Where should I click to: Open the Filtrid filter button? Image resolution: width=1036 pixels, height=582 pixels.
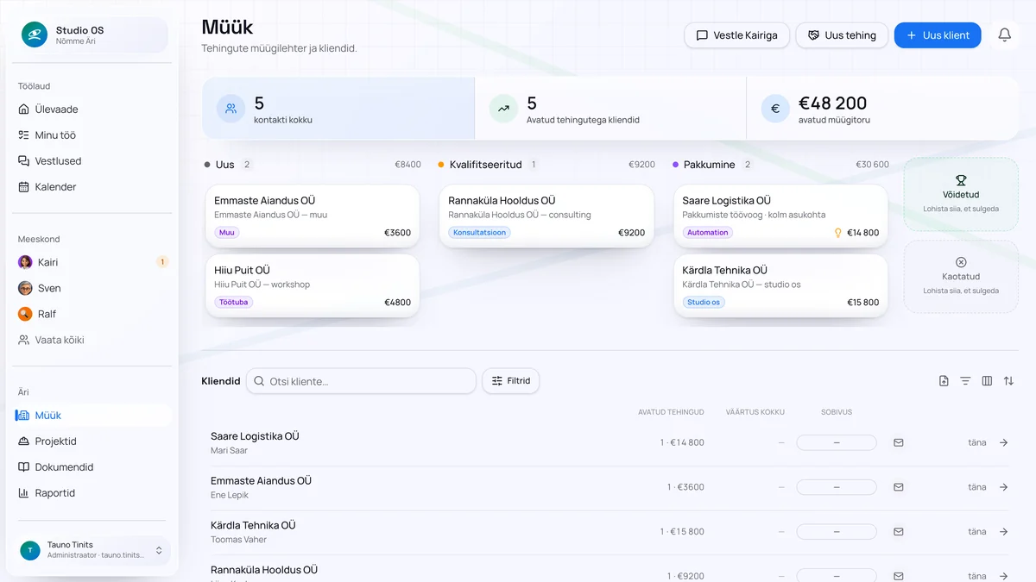point(510,381)
